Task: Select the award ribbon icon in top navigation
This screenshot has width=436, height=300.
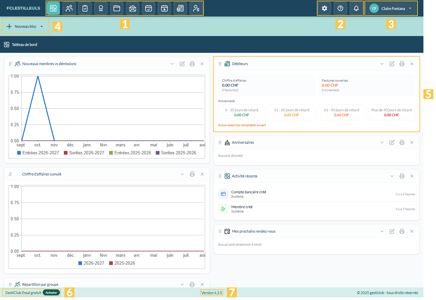Action: coord(101,8)
